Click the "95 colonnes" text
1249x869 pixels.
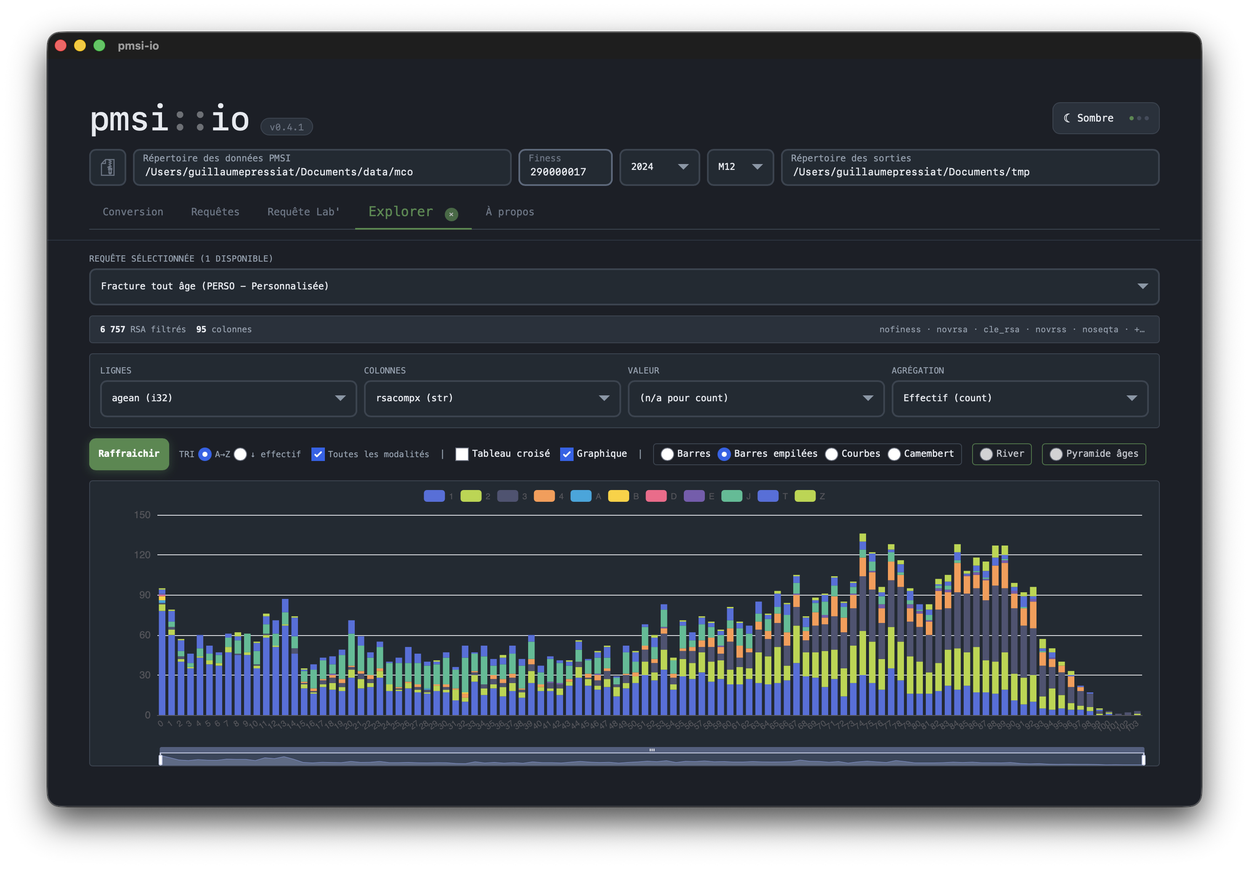click(224, 329)
